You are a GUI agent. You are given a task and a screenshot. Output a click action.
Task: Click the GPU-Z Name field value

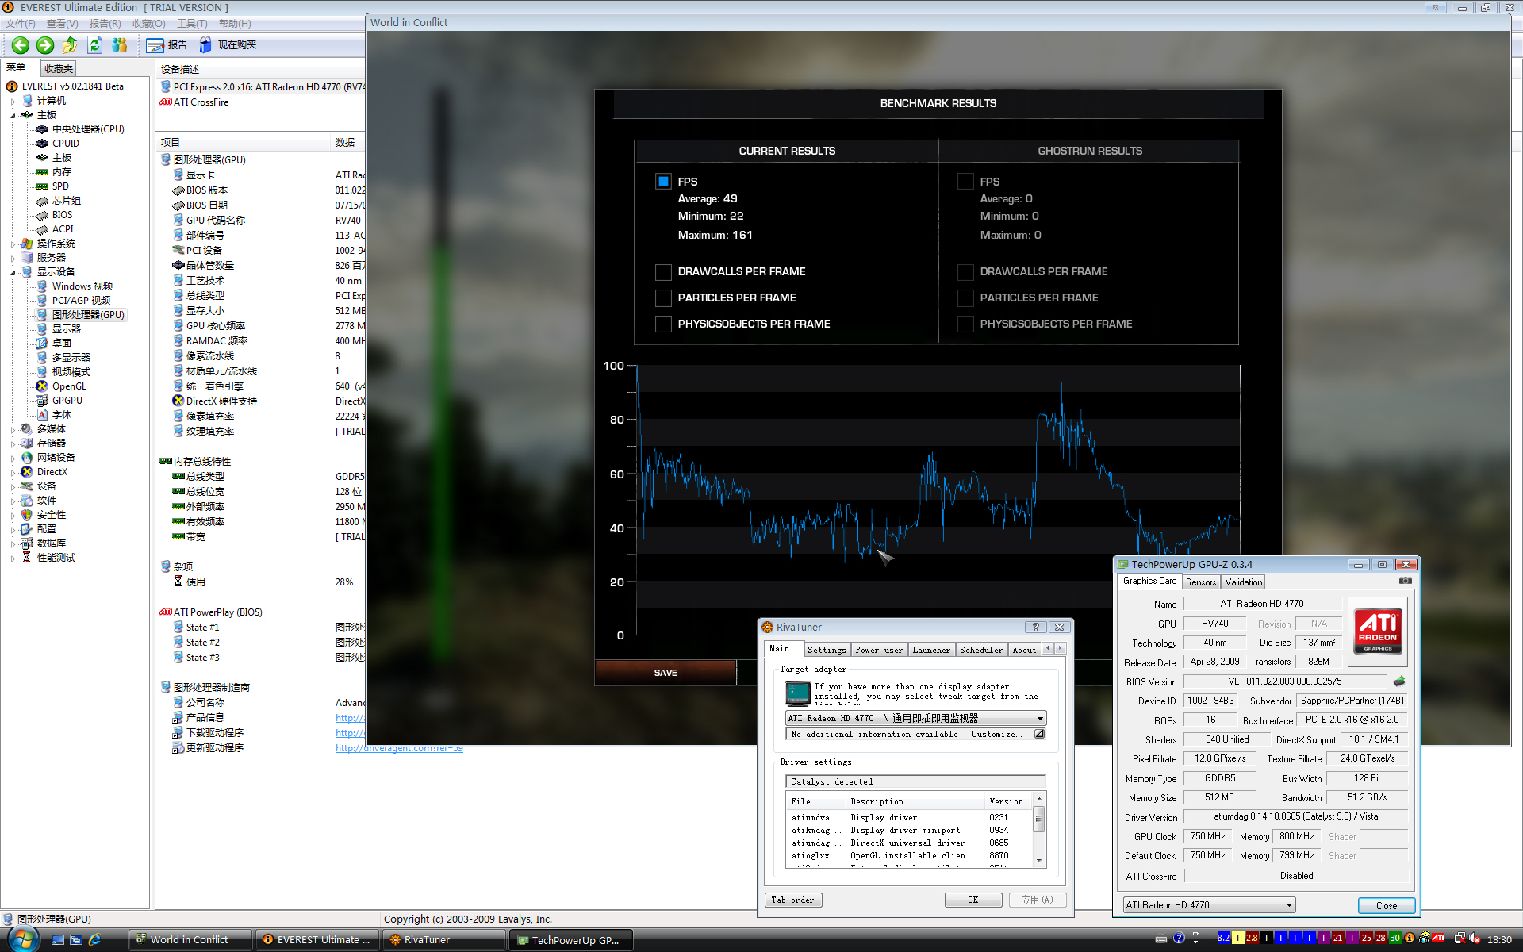point(1262,604)
